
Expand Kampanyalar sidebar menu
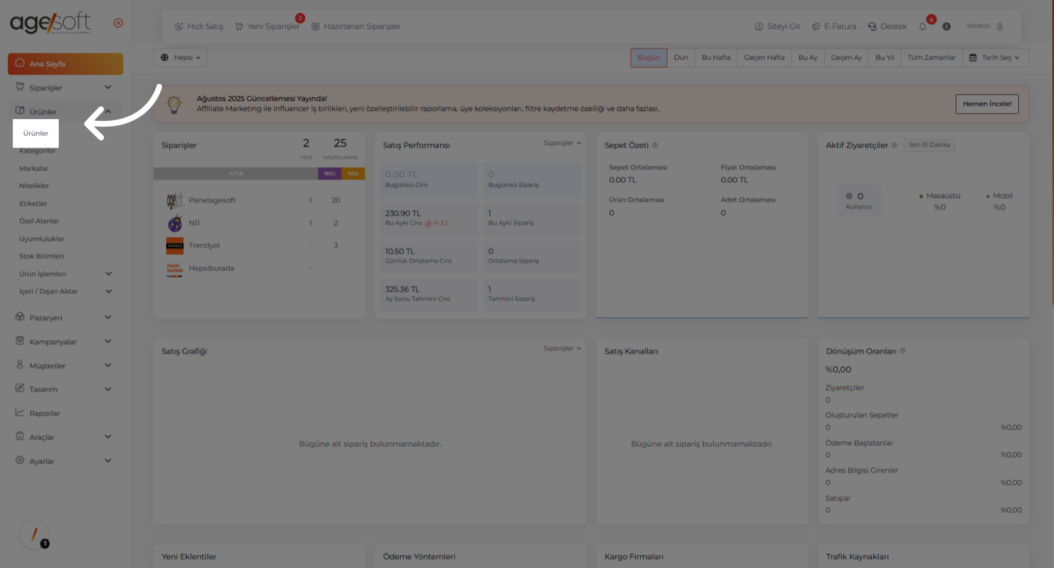point(65,342)
